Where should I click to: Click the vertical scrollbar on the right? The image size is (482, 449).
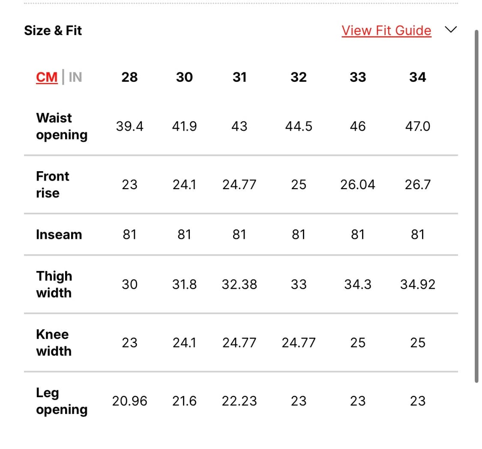pyautogui.click(x=476, y=205)
